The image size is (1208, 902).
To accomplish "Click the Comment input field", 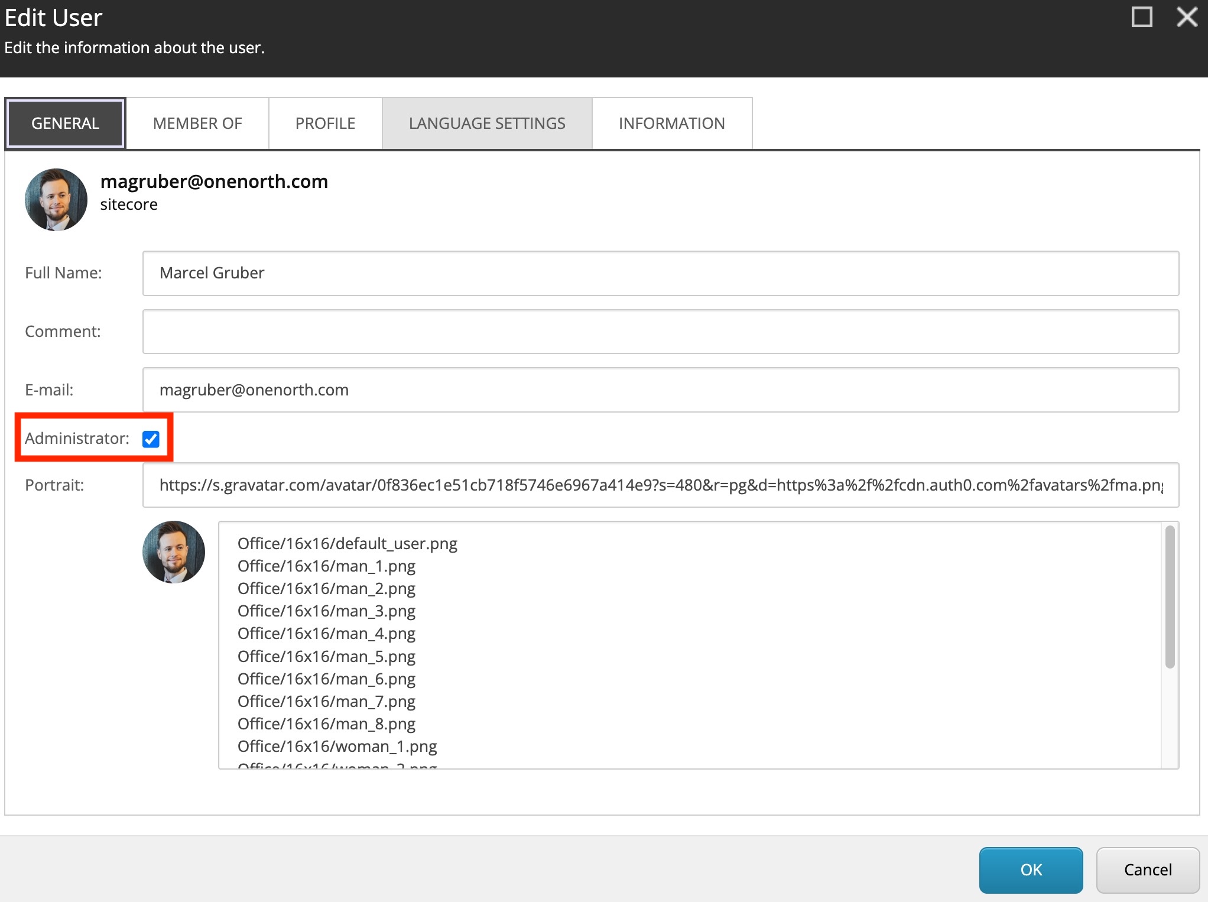I will [x=661, y=332].
